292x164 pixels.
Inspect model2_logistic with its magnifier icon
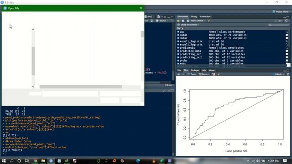pos(287,45)
